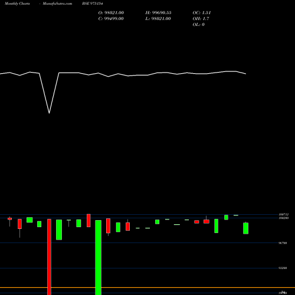Click the rightmost green candlestick

tap(245, 228)
